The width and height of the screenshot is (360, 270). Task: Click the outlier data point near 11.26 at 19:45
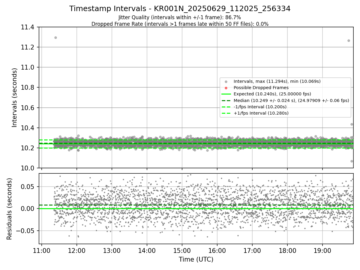pos(349,40)
